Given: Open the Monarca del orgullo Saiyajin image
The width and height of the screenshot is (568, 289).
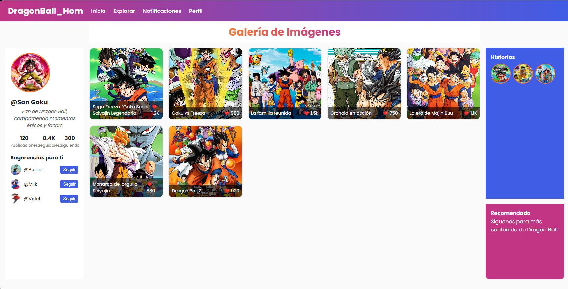Looking at the screenshot, I should [126, 161].
